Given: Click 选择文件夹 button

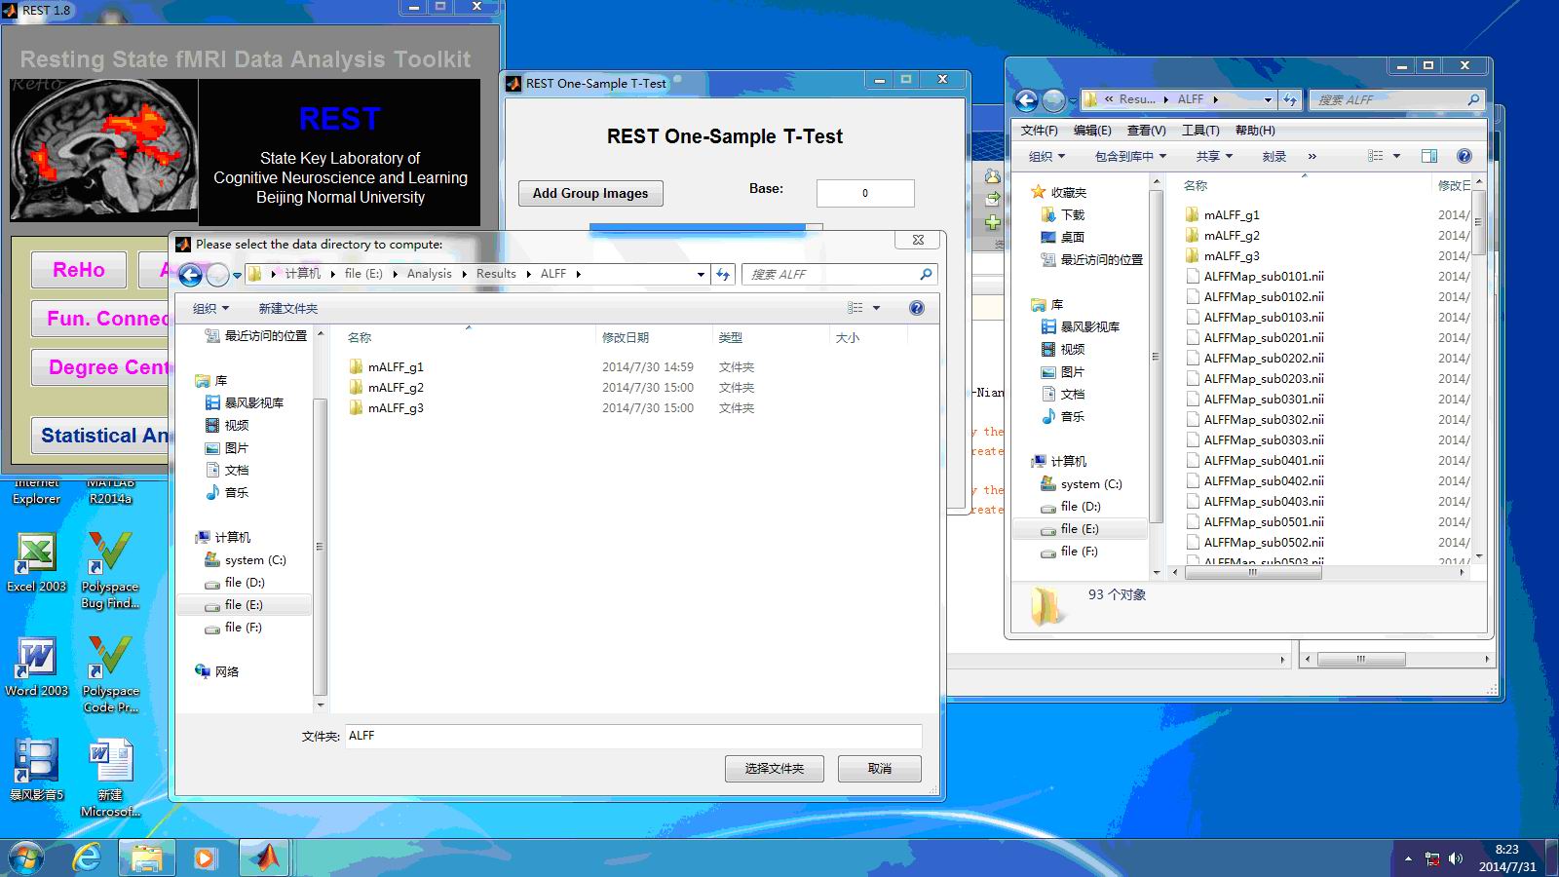Looking at the screenshot, I should coord(775,769).
